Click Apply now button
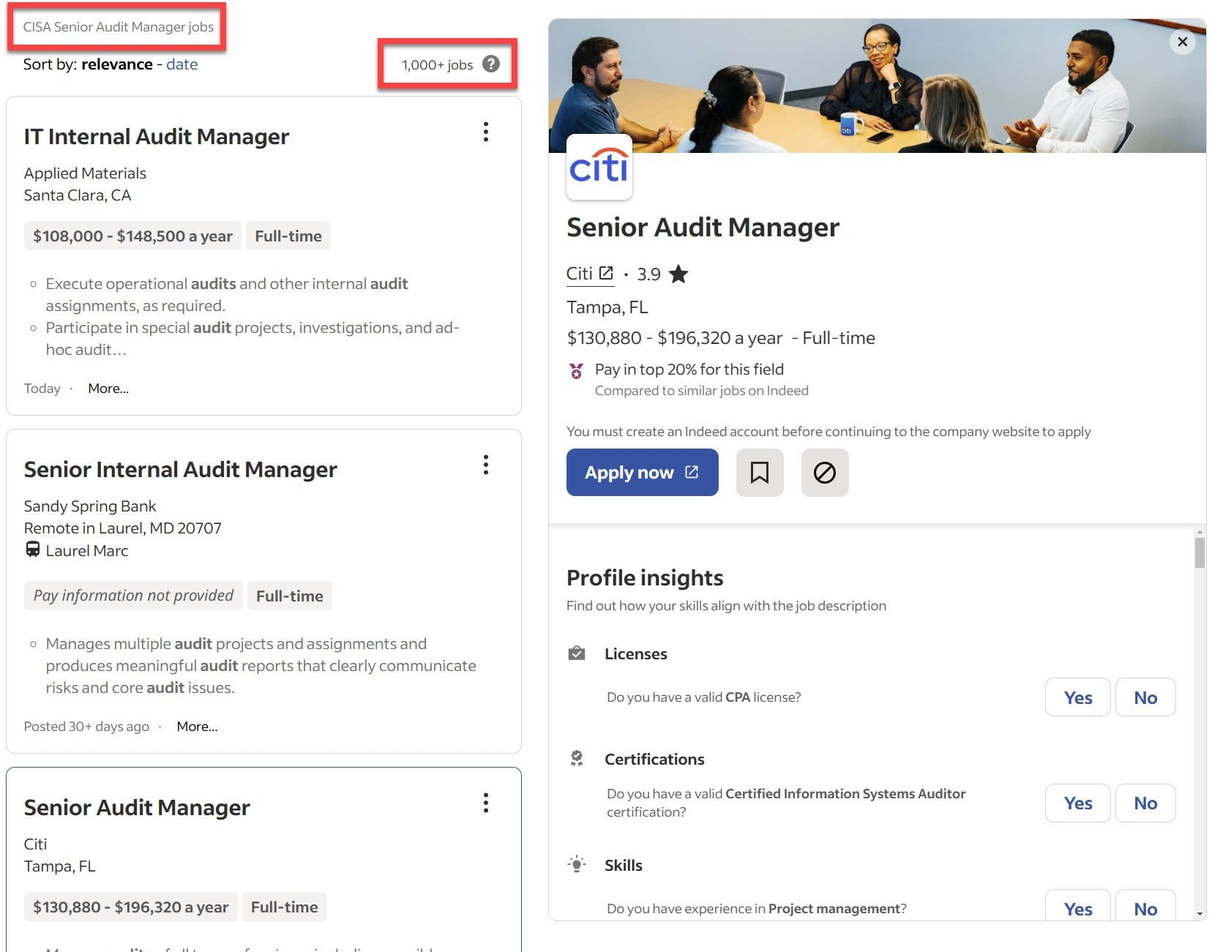The width and height of the screenshot is (1212, 952). [642, 473]
